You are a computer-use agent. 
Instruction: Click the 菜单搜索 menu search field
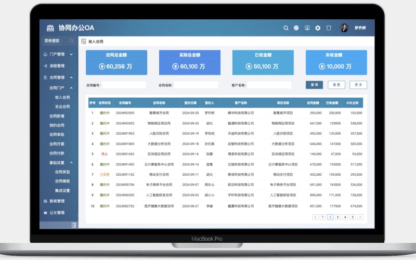point(59,41)
